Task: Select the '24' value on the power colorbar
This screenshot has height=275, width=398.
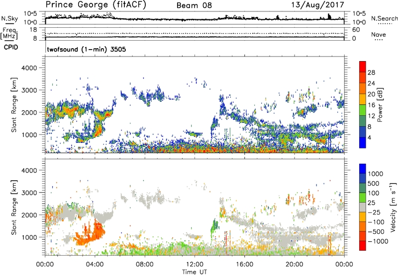Action: [371, 83]
